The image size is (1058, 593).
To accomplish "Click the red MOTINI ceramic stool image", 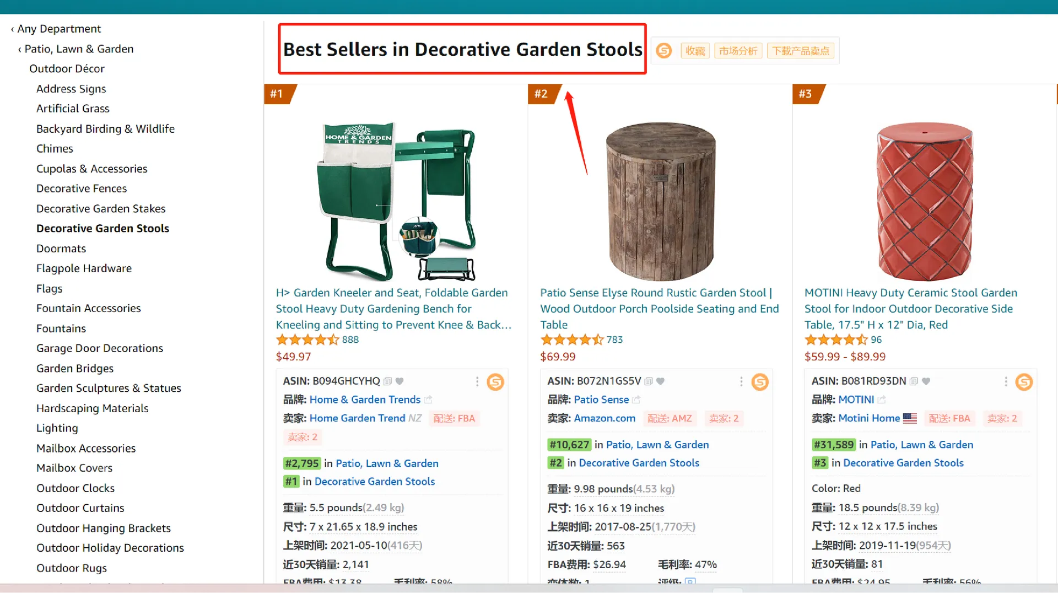I will tap(925, 201).
